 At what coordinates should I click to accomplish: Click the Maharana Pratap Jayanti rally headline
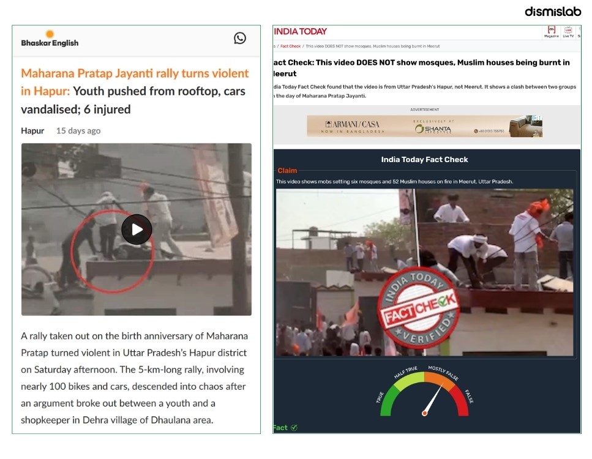(x=135, y=91)
